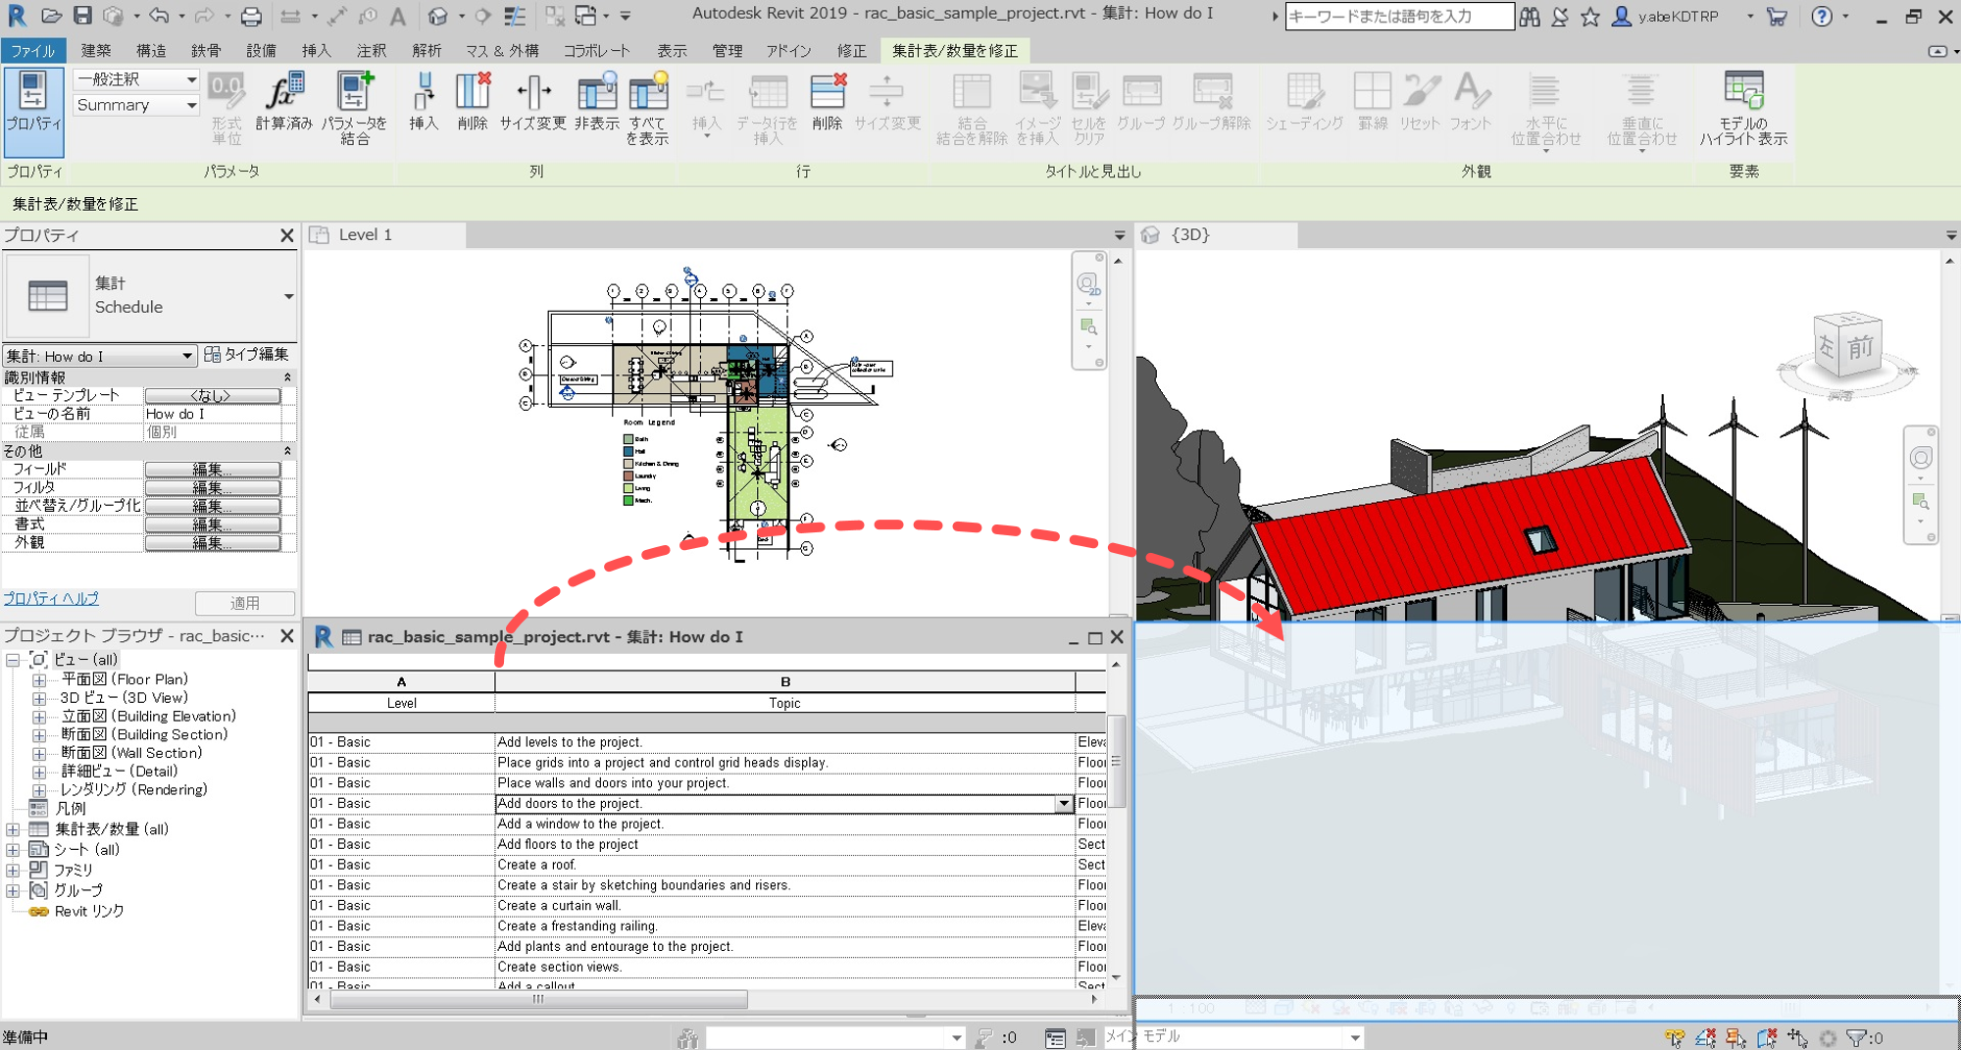Switch to the Manage ribbon tab
The image size is (1961, 1050).
pos(728,50)
